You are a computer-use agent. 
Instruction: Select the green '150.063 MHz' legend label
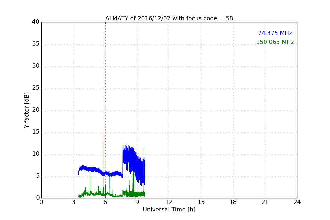(x=275, y=42)
